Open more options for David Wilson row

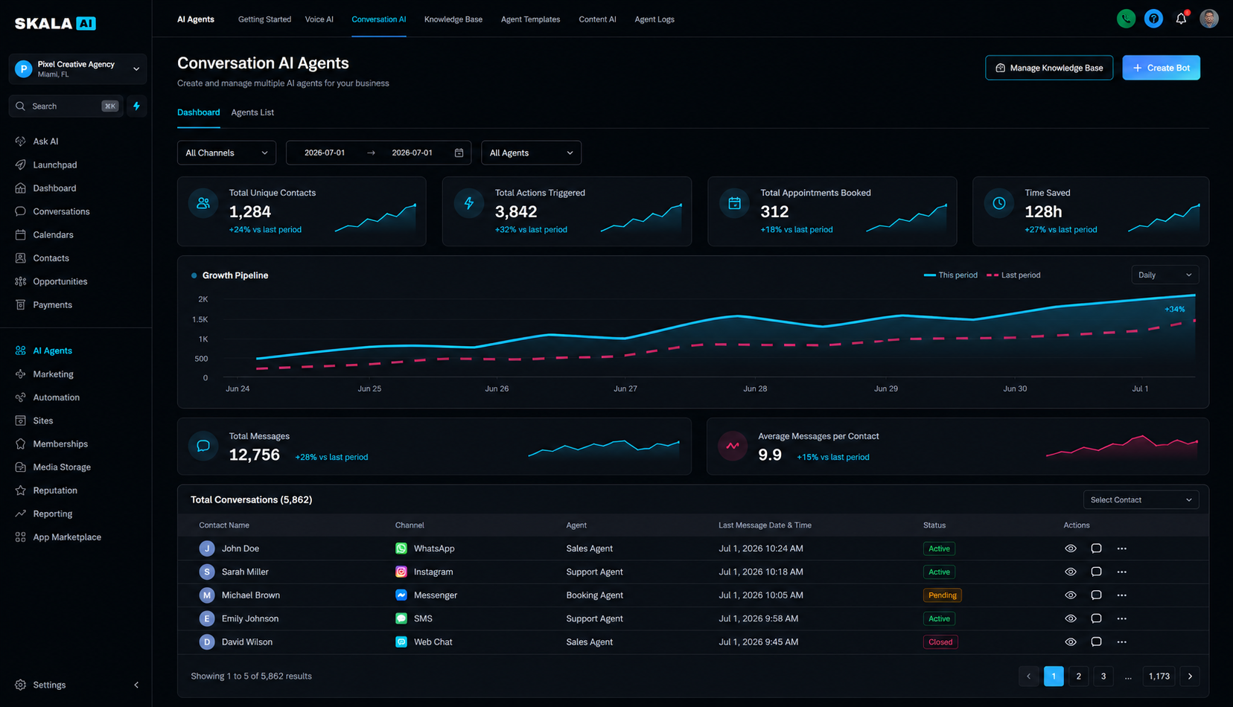(1121, 642)
